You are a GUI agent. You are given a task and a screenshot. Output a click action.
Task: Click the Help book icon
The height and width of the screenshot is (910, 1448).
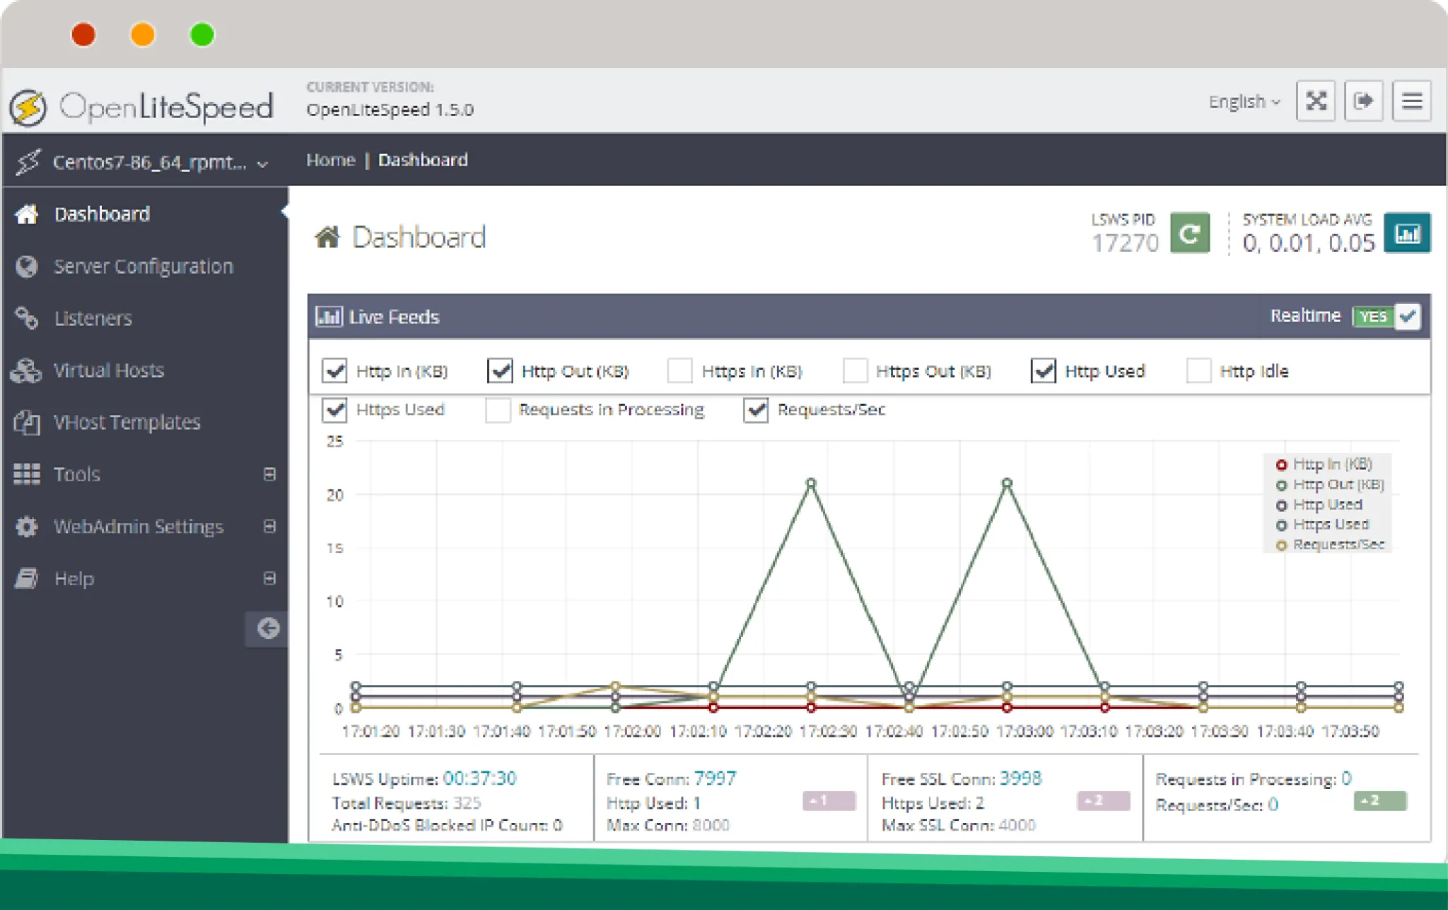(x=27, y=578)
